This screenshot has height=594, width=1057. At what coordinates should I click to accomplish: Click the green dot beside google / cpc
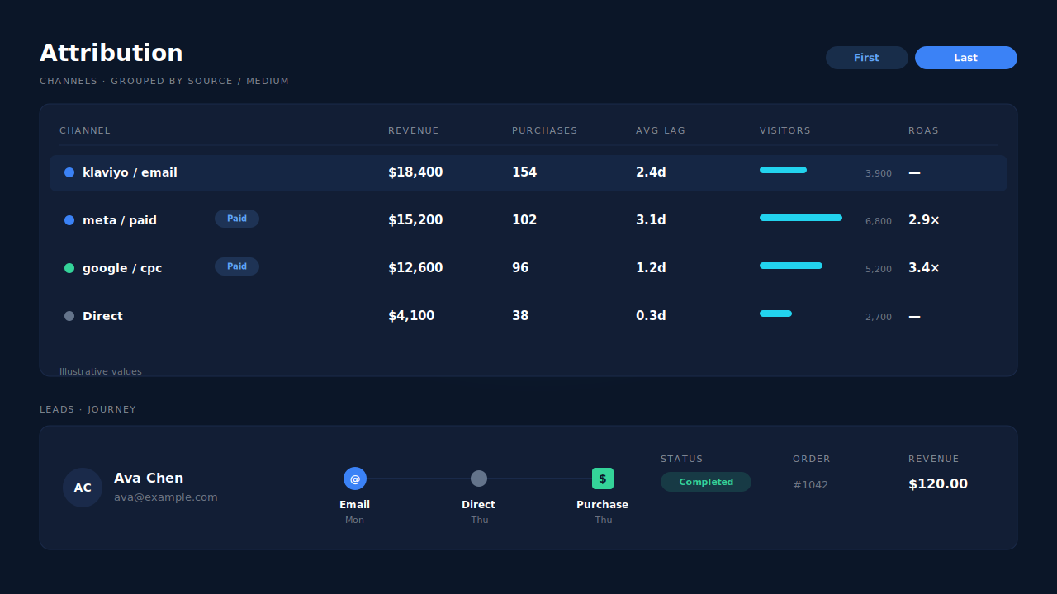click(x=69, y=268)
